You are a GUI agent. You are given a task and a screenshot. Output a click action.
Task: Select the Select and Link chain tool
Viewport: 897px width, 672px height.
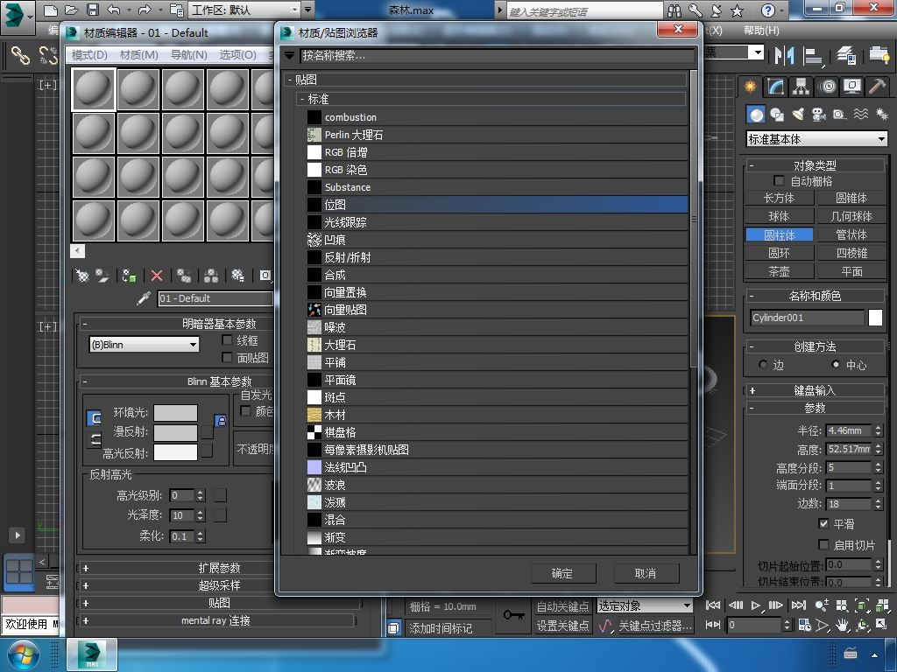click(x=20, y=55)
